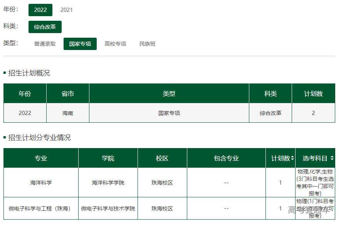
Task: Click the 海洋科学学院 college cell
Action: [108, 183]
